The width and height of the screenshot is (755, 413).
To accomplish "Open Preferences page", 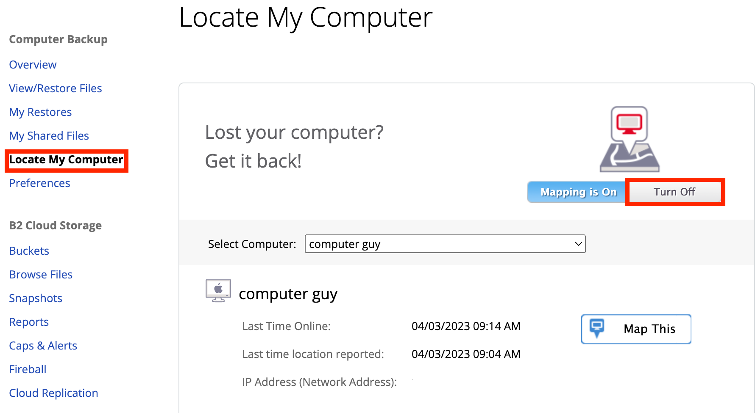I will [39, 183].
